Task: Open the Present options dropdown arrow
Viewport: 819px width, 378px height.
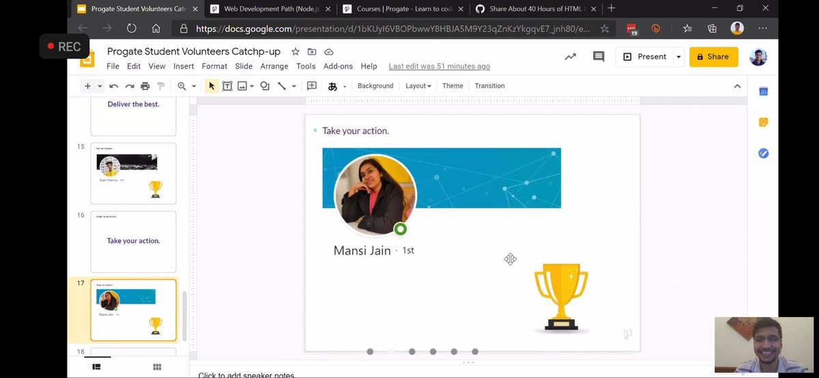Action: click(678, 57)
